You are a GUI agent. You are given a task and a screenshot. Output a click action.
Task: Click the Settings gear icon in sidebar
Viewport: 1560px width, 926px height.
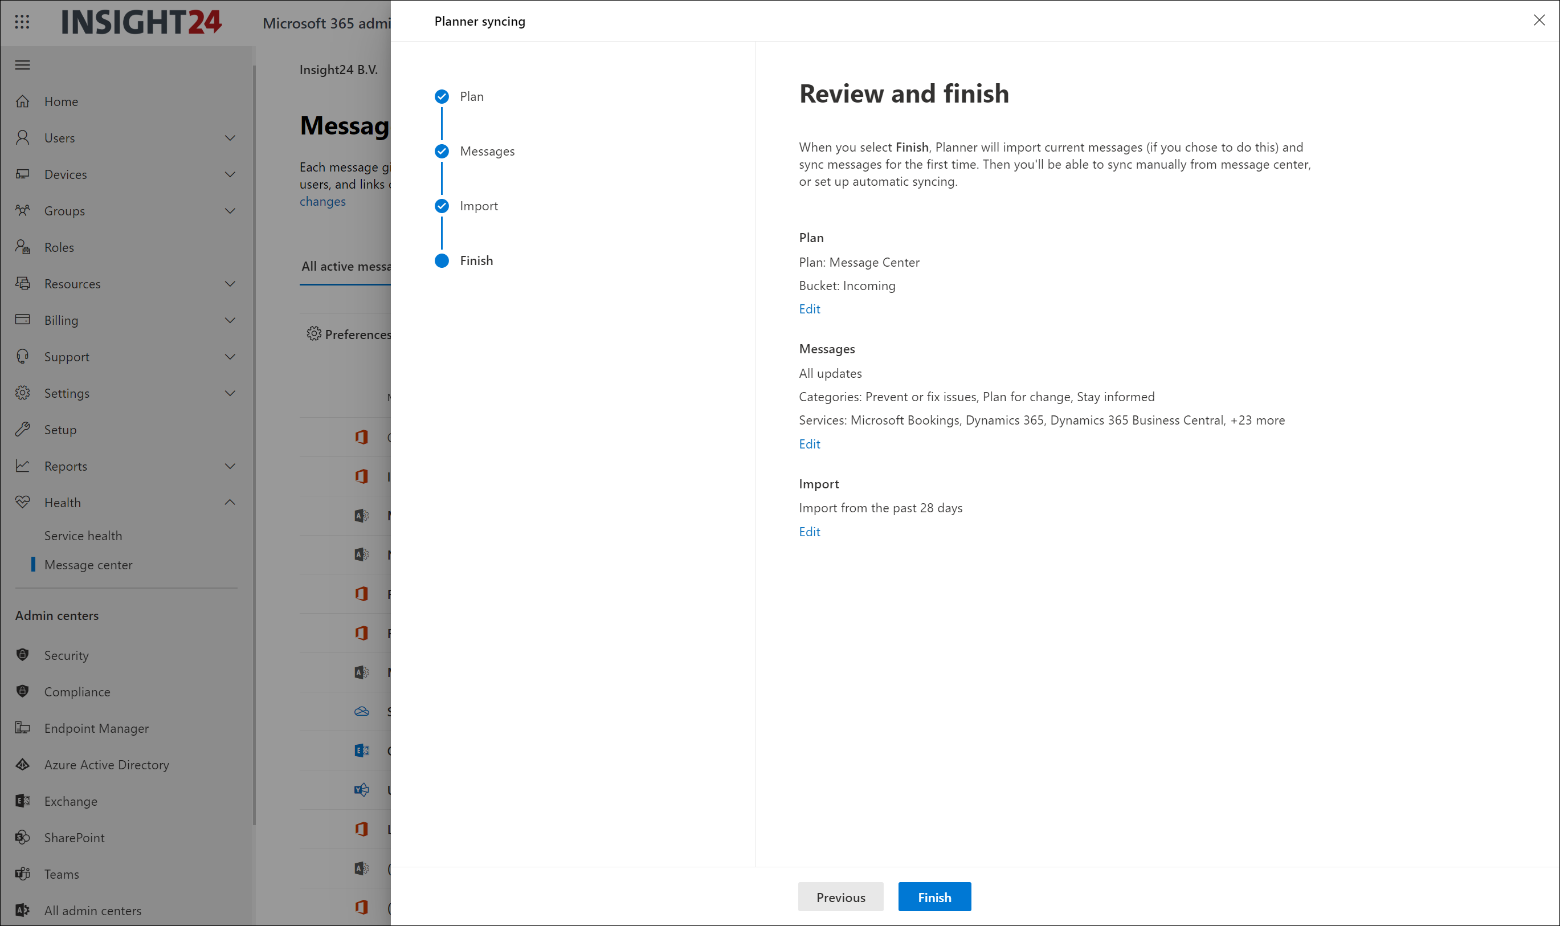tap(22, 393)
